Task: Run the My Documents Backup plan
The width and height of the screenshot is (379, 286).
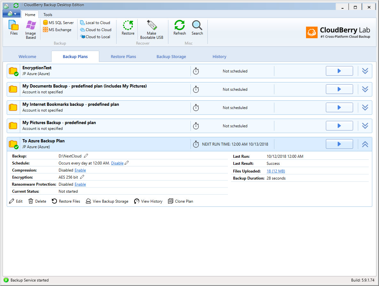Action: (339, 89)
